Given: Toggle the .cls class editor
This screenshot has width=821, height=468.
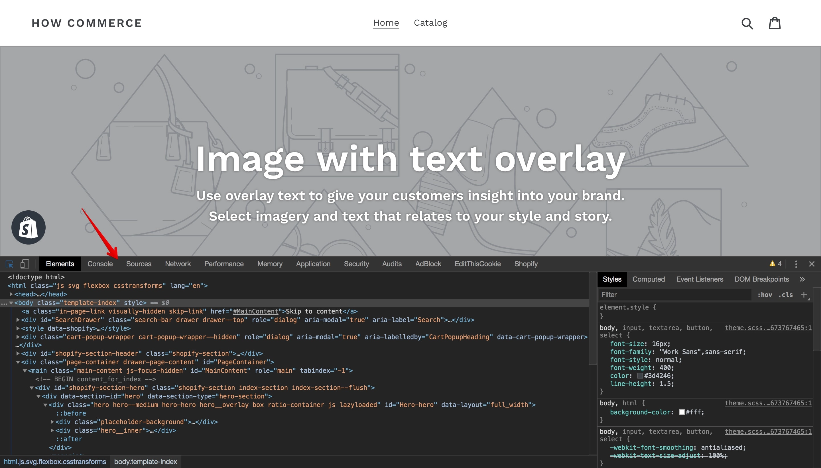Looking at the screenshot, I should pos(786,295).
